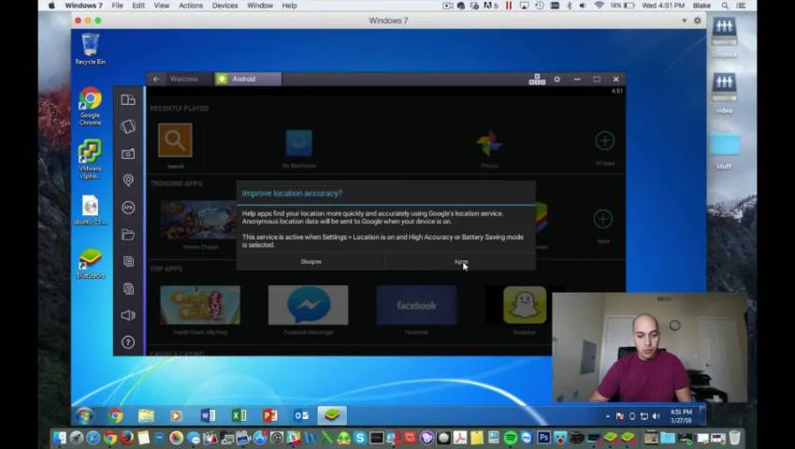Open the Parallels window gear settings icon
Image resolution: width=795 pixels, height=449 pixels.
click(697, 21)
